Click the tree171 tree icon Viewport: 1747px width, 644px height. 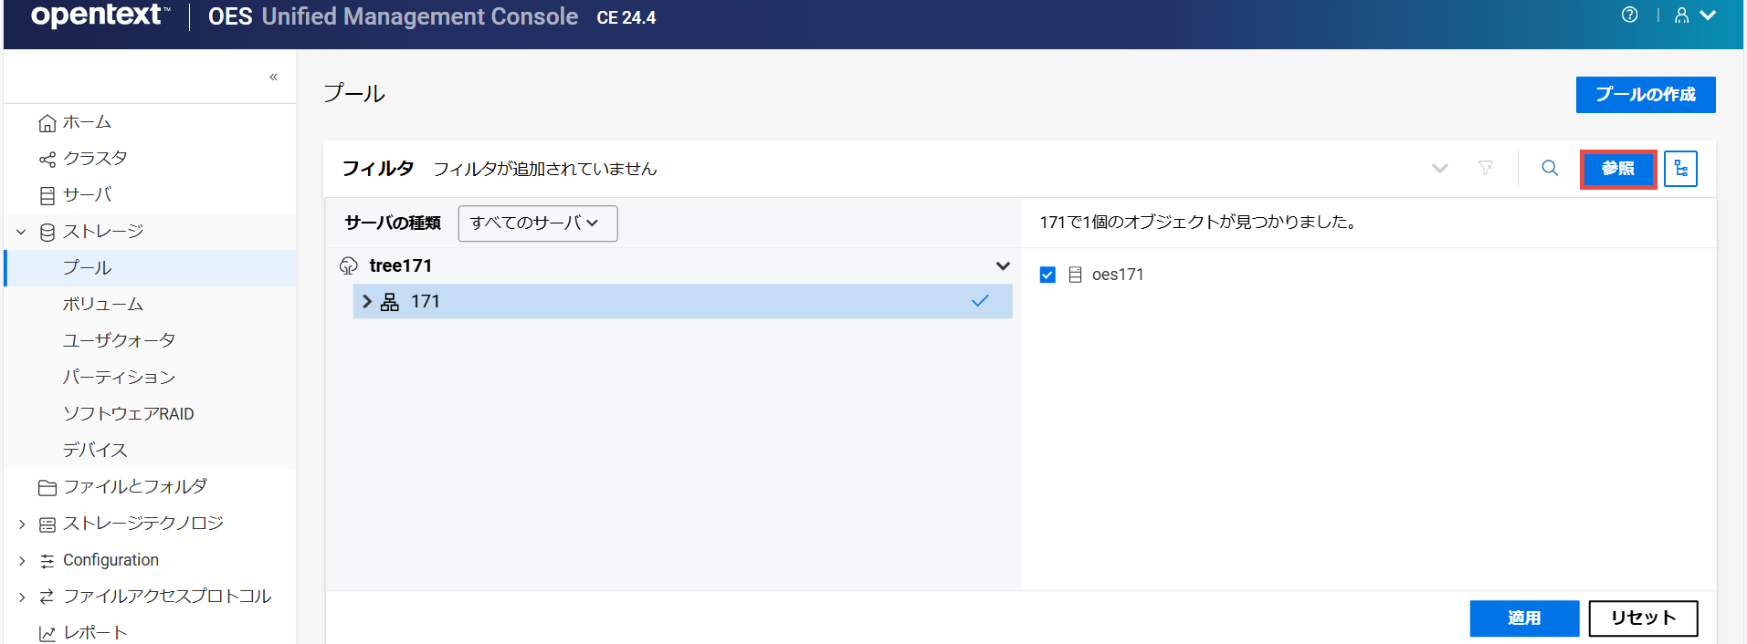pos(349,266)
